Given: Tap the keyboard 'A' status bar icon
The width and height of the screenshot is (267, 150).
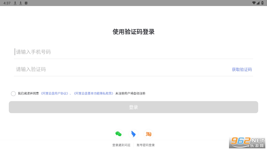Looking at the screenshot, I should coord(26,3).
